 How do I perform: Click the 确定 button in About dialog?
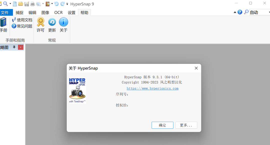[162, 125]
